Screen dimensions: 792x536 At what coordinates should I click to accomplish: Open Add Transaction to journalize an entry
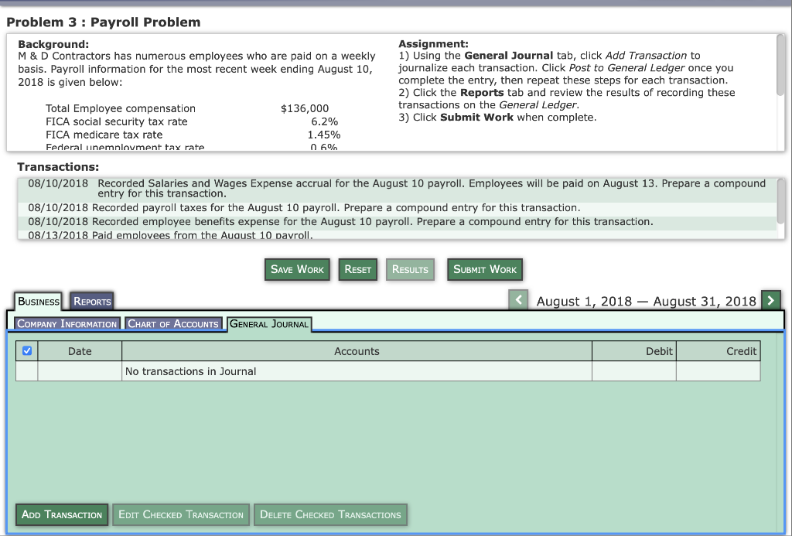[x=61, y=514]
